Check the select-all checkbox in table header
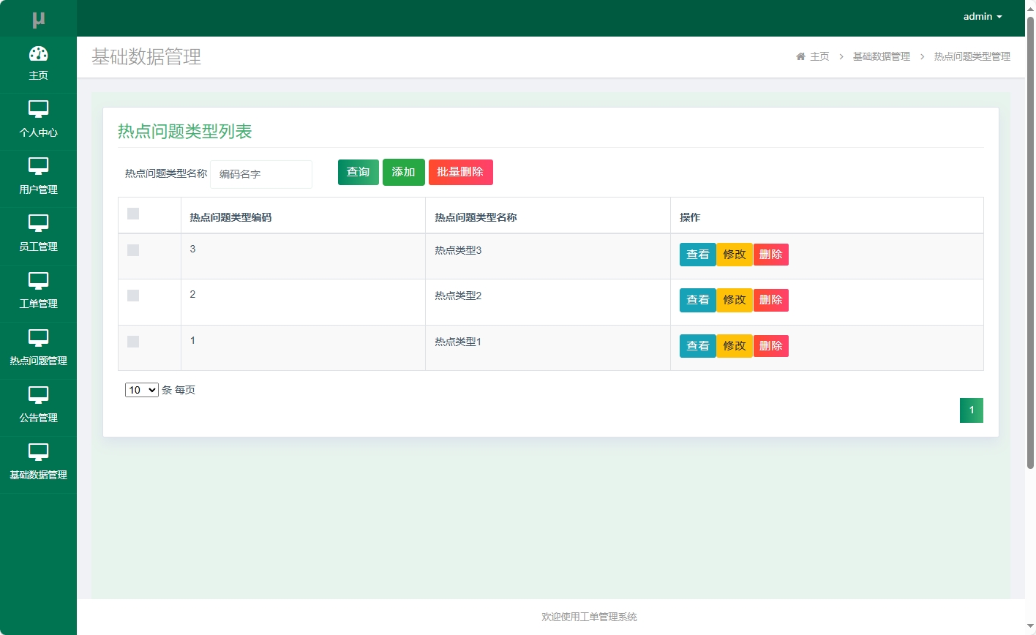Image resolution: width=1036 pixels, height=635 pixels. [x=132, y=213]
